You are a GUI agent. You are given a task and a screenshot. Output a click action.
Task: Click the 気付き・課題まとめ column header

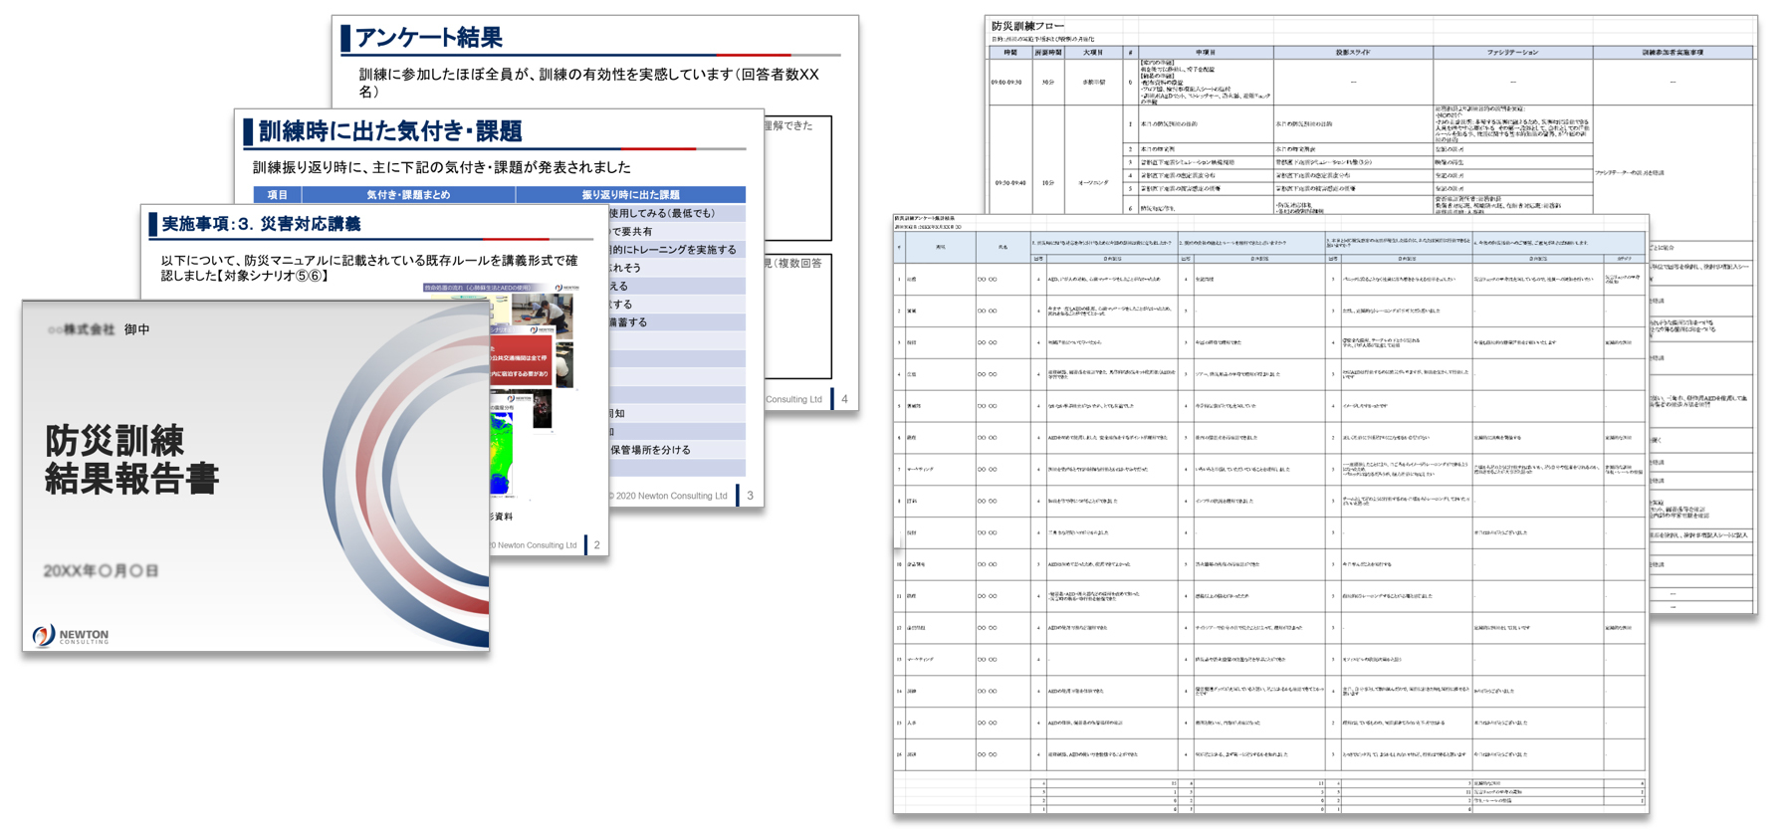[x=408, y=195]
